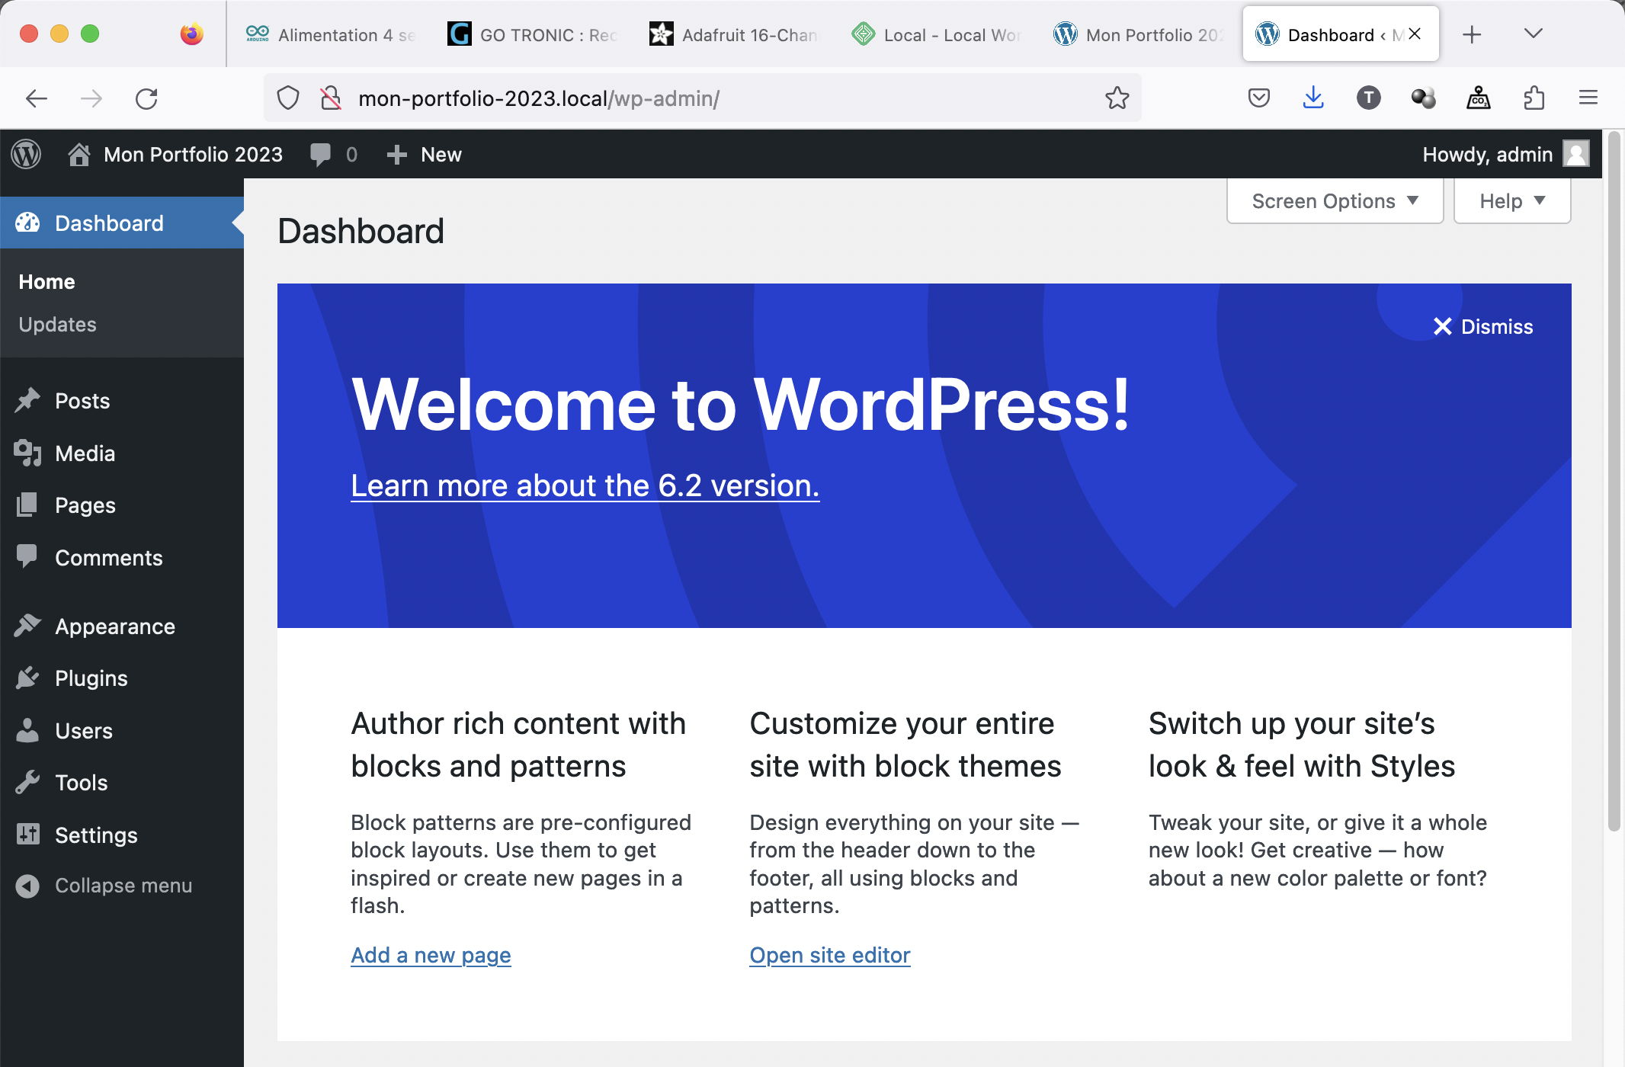
Task: Bookmark this page with the star icon
Action: pyautogui.click(x=1117, y=98)
